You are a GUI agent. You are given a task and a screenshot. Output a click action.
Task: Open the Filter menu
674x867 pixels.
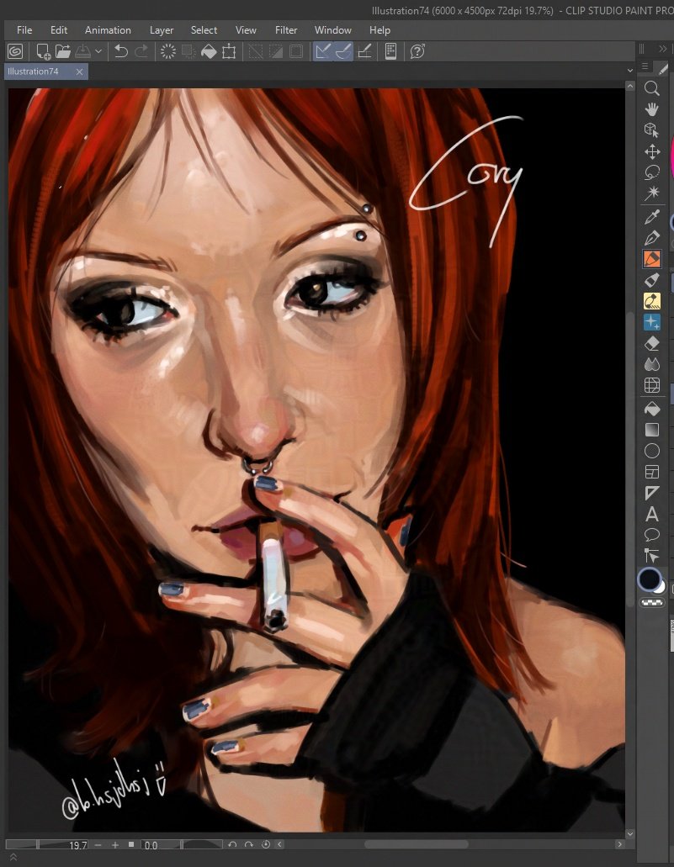(286, 30)
